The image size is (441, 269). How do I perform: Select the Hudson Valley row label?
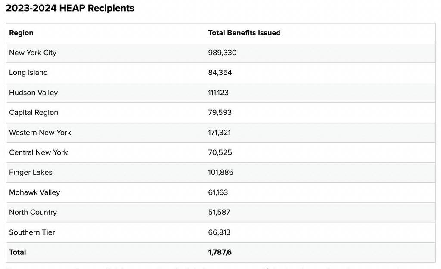[x=33, y=93]
